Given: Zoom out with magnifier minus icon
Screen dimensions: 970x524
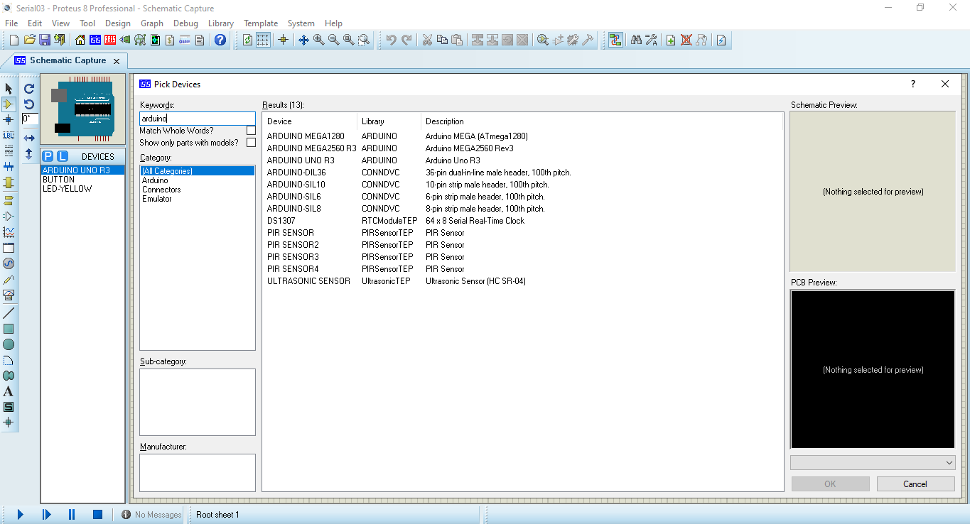Looking at the screenshot, I should pyautogui.click(x=333, y=40).
